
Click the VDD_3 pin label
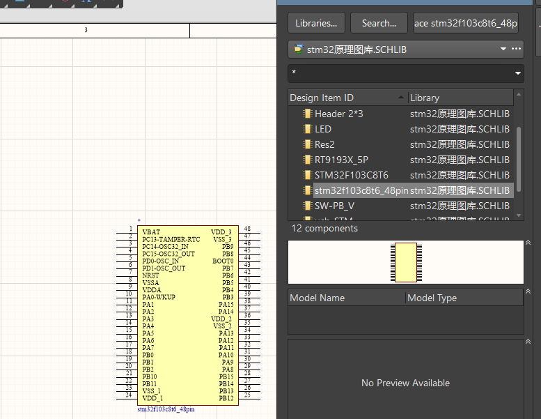(x=221, y=232)
